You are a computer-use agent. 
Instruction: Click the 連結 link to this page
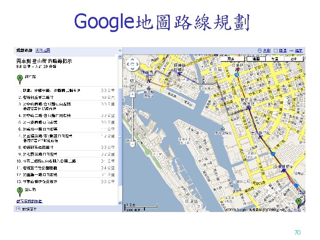299,50
